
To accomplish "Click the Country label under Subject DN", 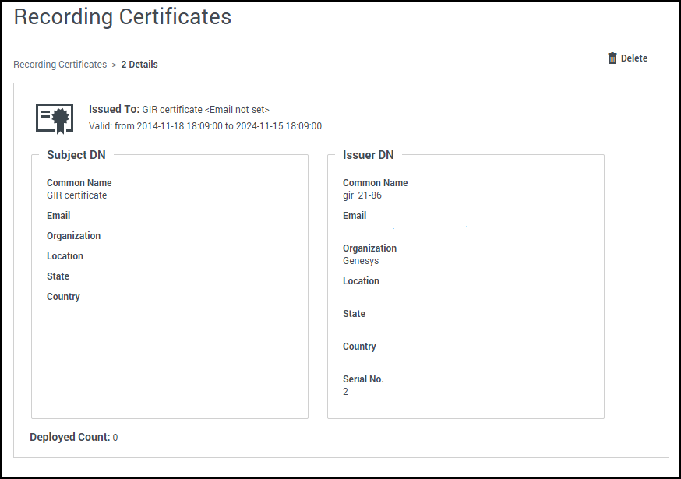I will click(63, 297).
